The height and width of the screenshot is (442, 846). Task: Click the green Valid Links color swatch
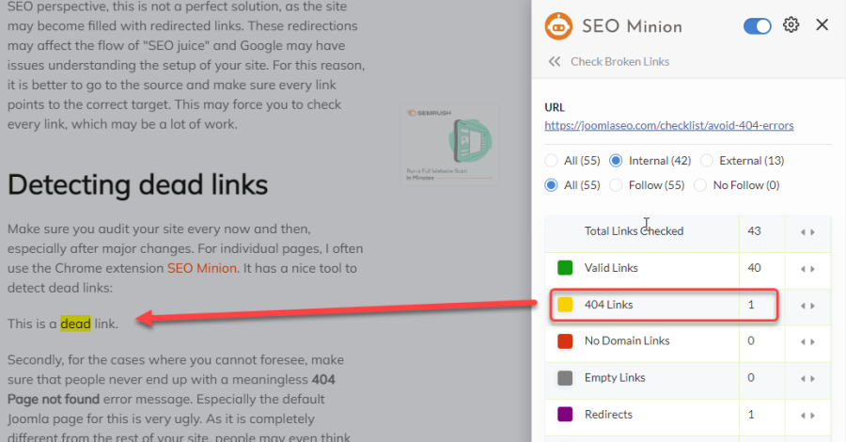[565, 268]
